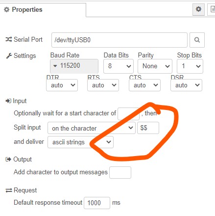215x216 pixels.
Task: Click the split character field containing $$
Action: [x=148, y=128]
